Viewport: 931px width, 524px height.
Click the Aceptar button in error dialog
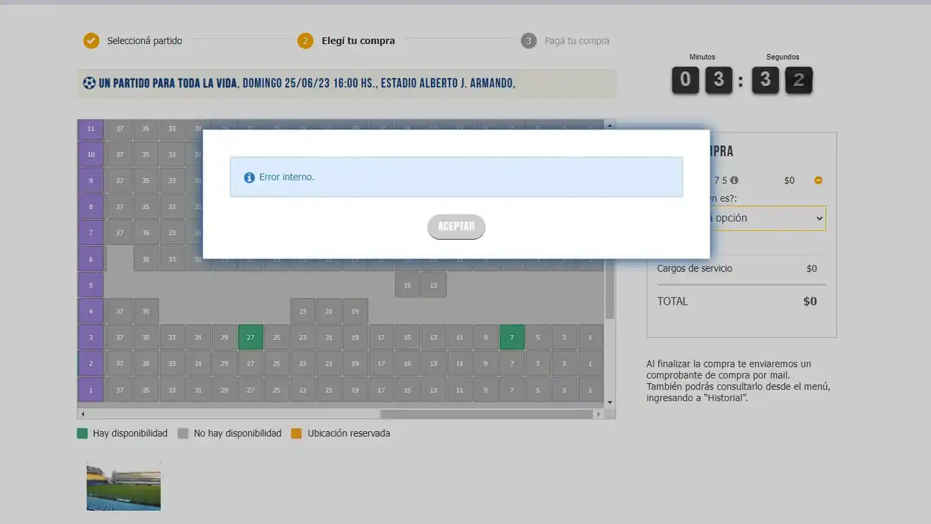click(x=456, y=226)
